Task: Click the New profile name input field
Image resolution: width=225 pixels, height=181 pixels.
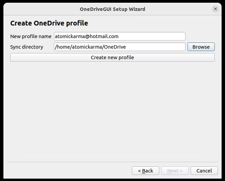Action: click(120, 36)
